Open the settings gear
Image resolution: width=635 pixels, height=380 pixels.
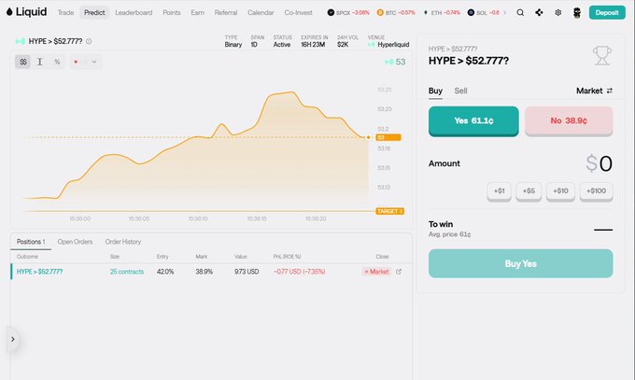click(x=558, y=12)
